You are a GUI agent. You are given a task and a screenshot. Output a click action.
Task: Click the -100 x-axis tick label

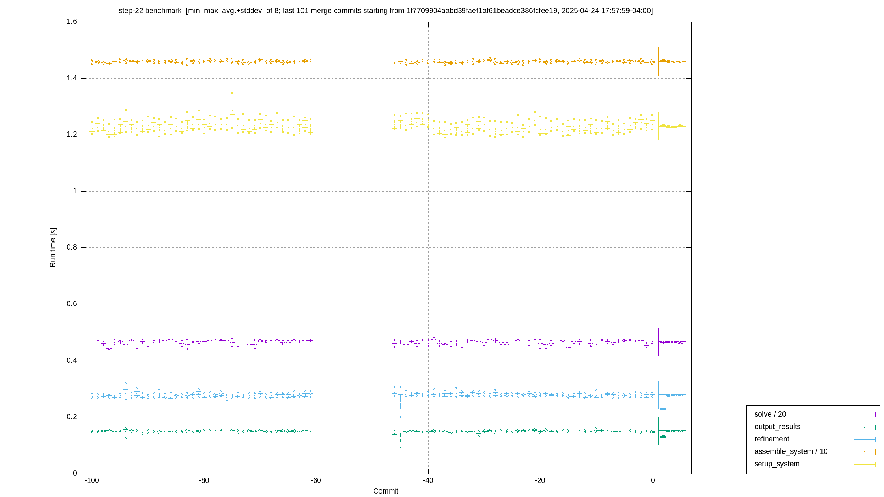tap(92, 480)
